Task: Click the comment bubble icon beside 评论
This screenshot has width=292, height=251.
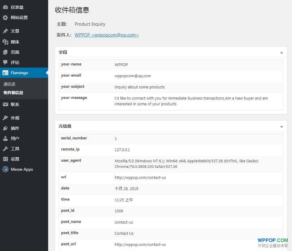Action: (5, 62)
